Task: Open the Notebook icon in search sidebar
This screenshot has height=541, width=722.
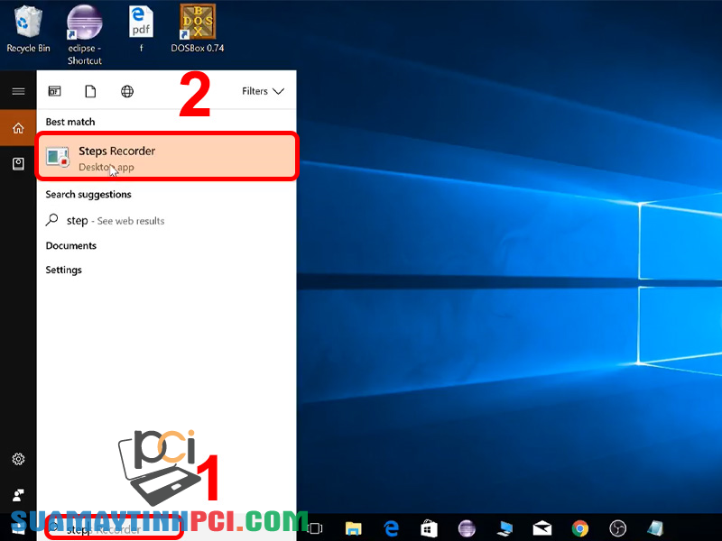Action: click(18, 164)
